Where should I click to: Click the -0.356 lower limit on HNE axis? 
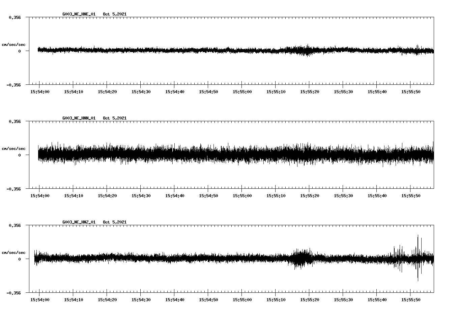(x=13, y=85)
